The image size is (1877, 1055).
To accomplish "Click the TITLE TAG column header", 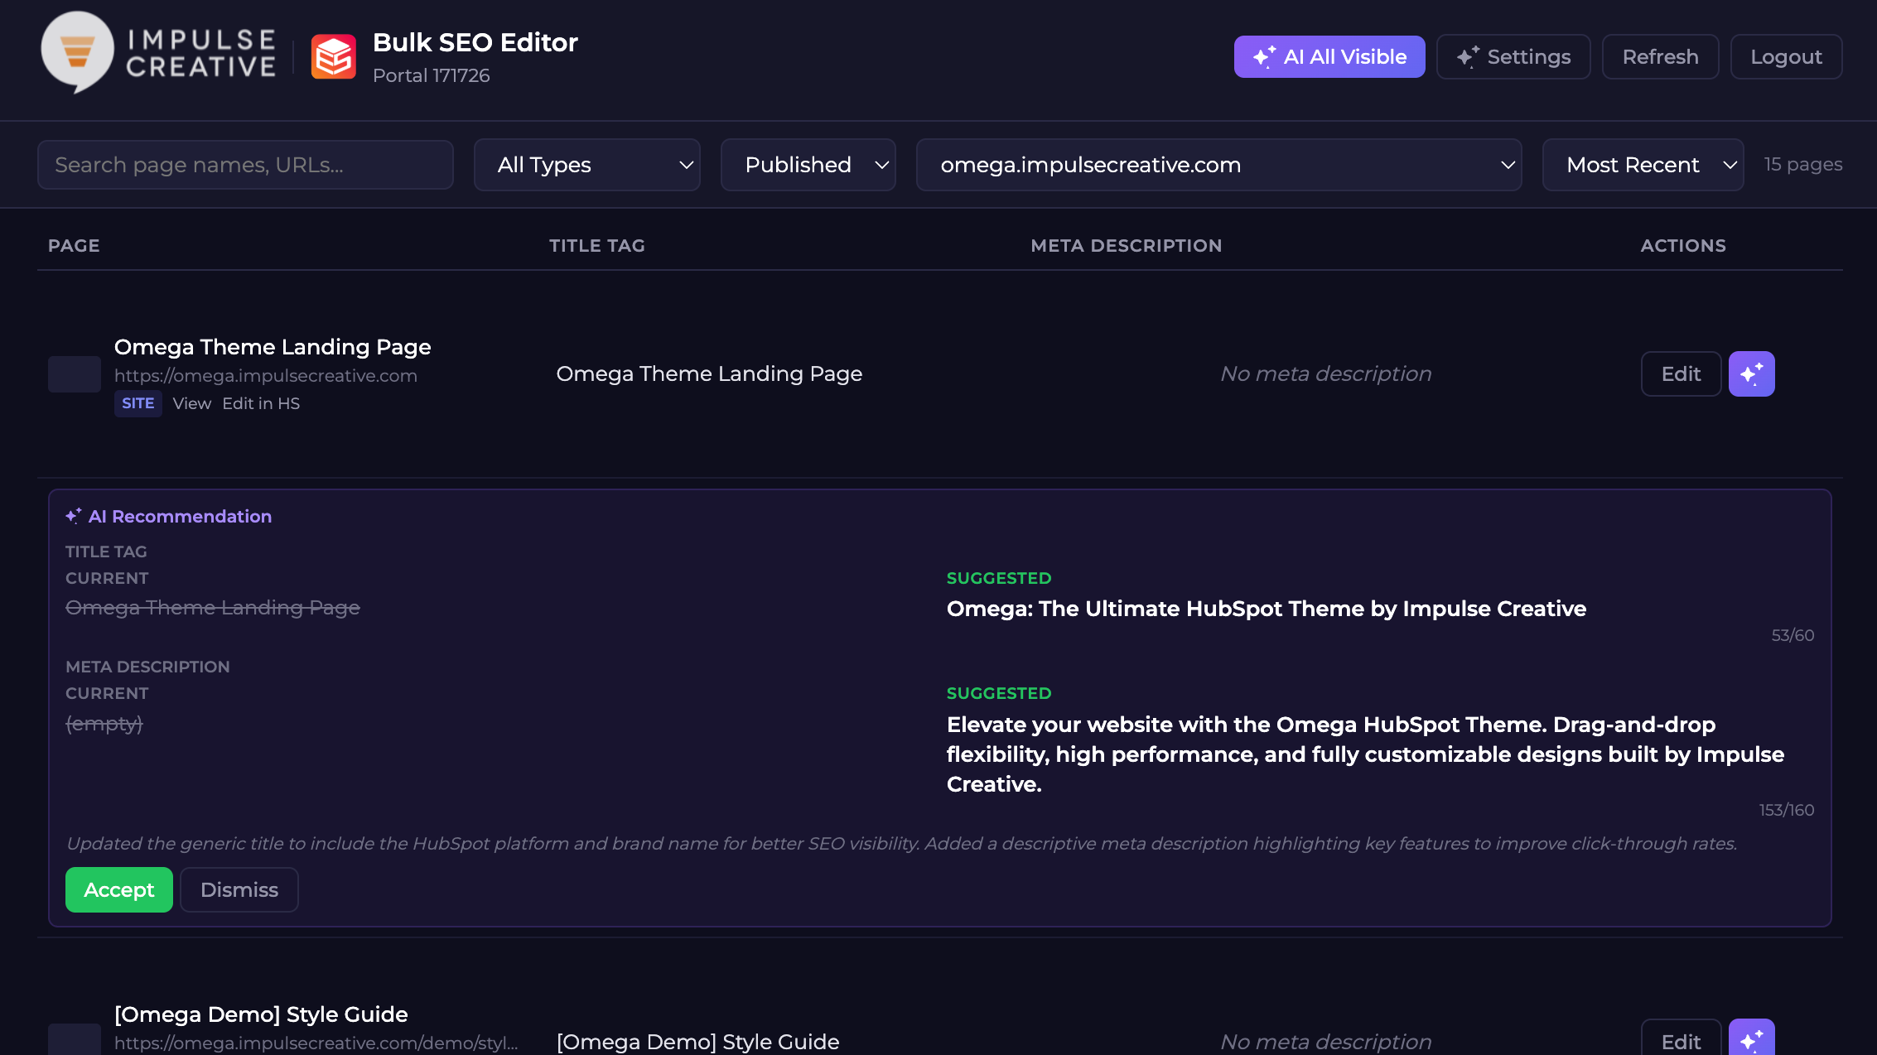I will tap(596, 245).
